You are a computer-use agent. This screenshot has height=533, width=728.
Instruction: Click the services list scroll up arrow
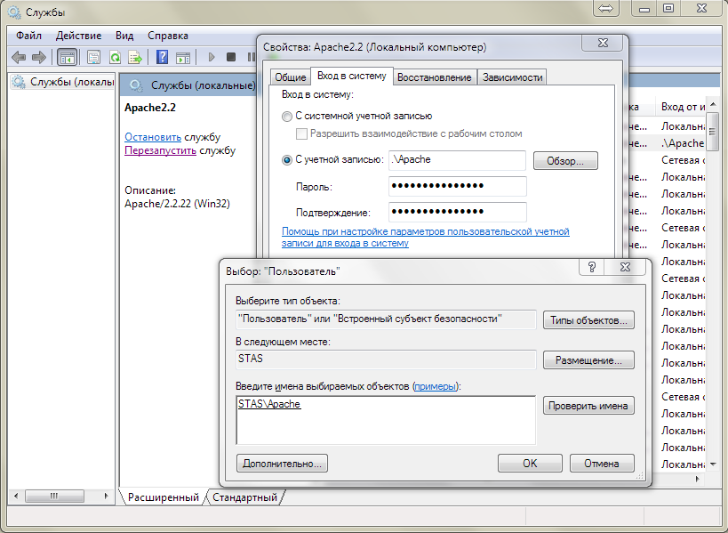coord(713,103)
